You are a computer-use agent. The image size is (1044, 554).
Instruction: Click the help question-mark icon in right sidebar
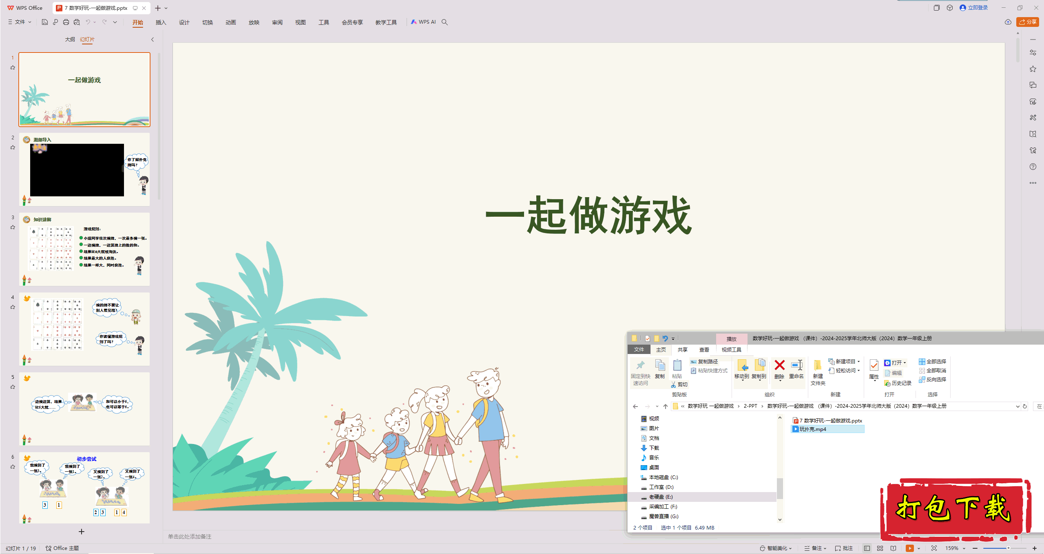coord(1033,167)
